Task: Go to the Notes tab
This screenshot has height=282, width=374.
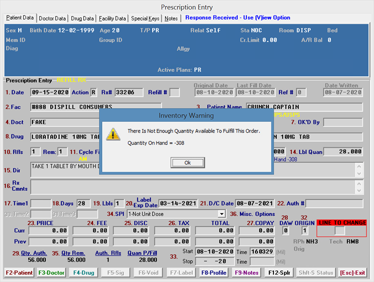Action: [171, 18]
